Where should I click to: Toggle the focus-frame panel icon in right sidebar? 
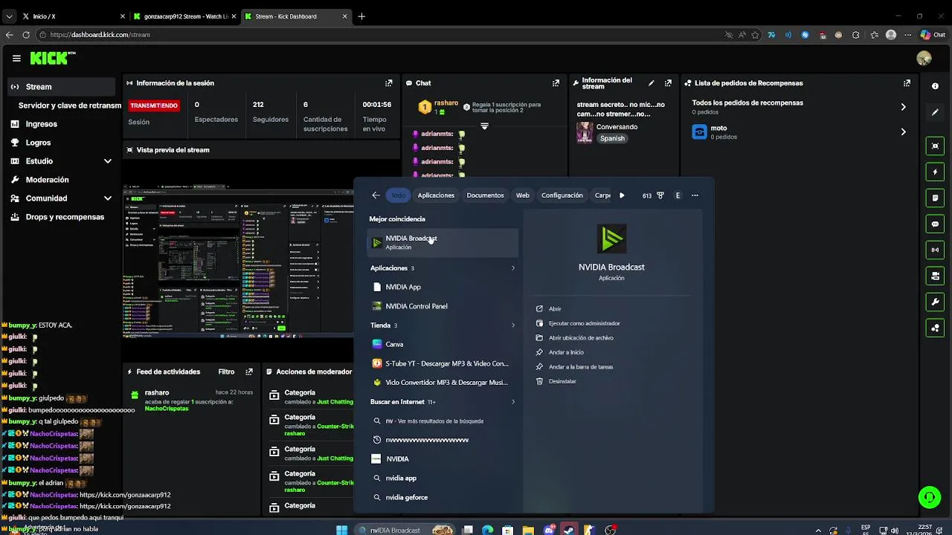pyautogui.click(x=935, y=146)
